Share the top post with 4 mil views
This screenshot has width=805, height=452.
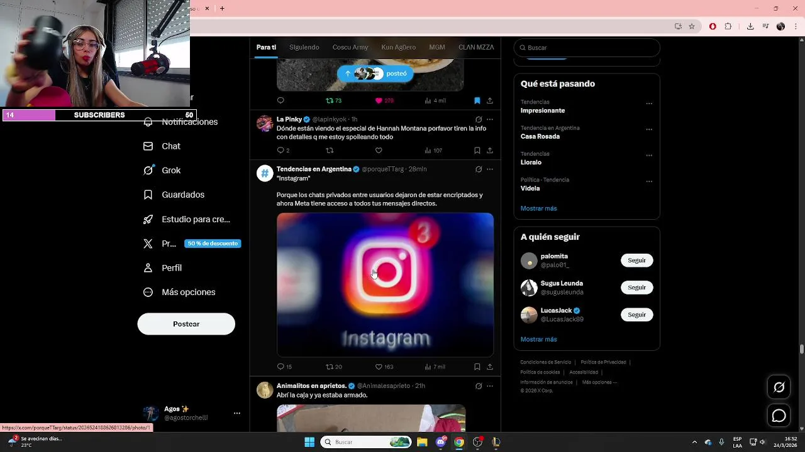490,100
